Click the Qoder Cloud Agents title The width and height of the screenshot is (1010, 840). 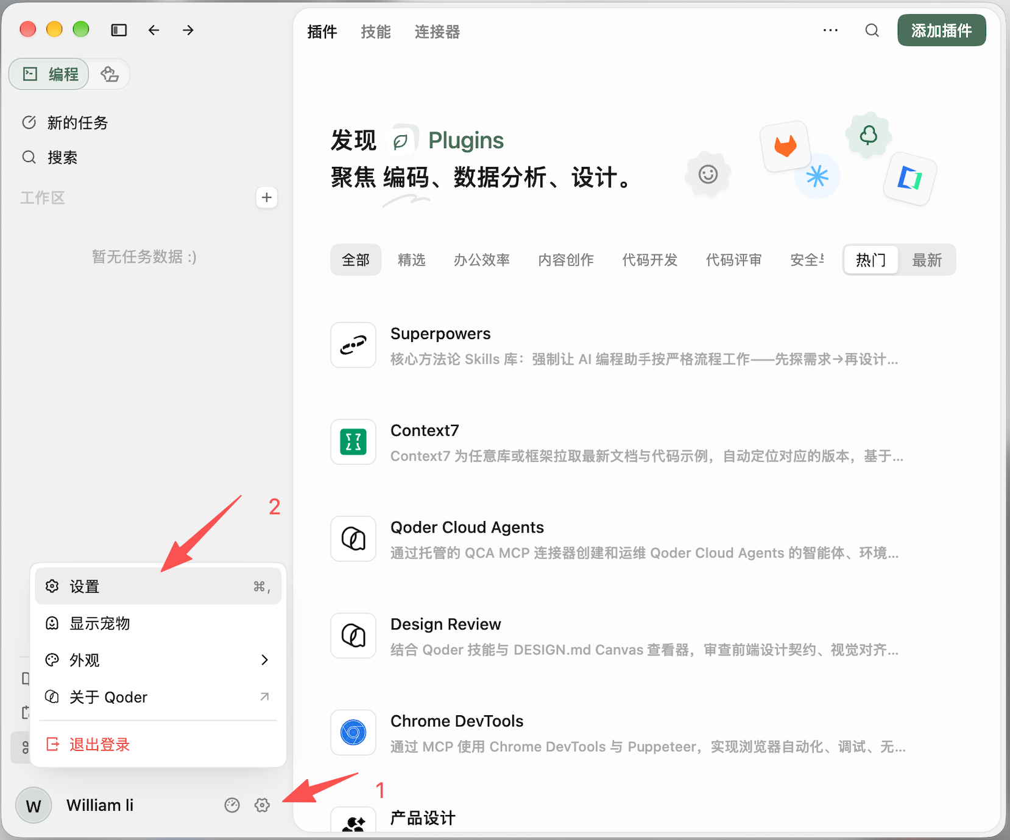(467, 527)
